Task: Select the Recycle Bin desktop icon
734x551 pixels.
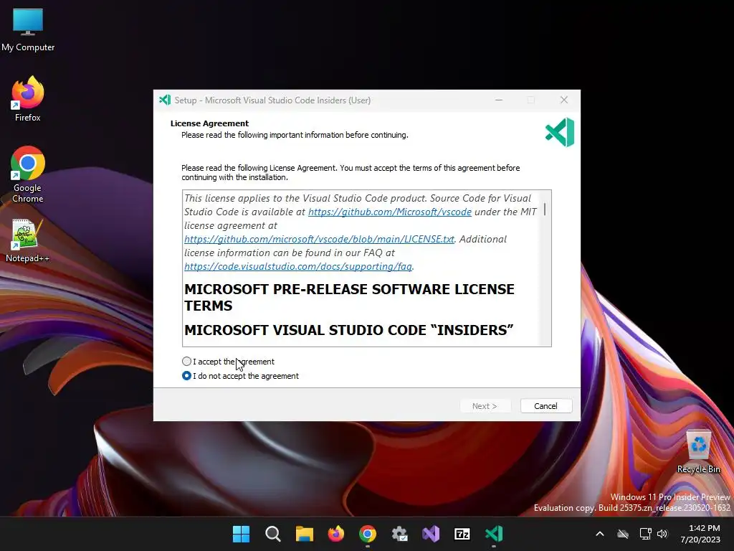Action: pos(698,452)
